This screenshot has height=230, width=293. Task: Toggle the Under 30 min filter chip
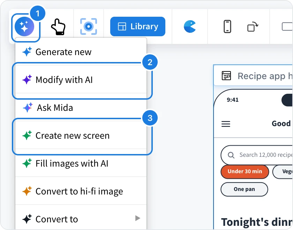point(245,171)
